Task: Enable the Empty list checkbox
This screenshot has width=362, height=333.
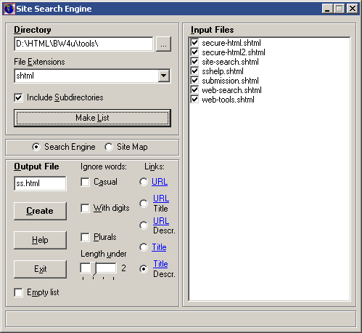Action: pyautogui.click(x=19, y=292)
